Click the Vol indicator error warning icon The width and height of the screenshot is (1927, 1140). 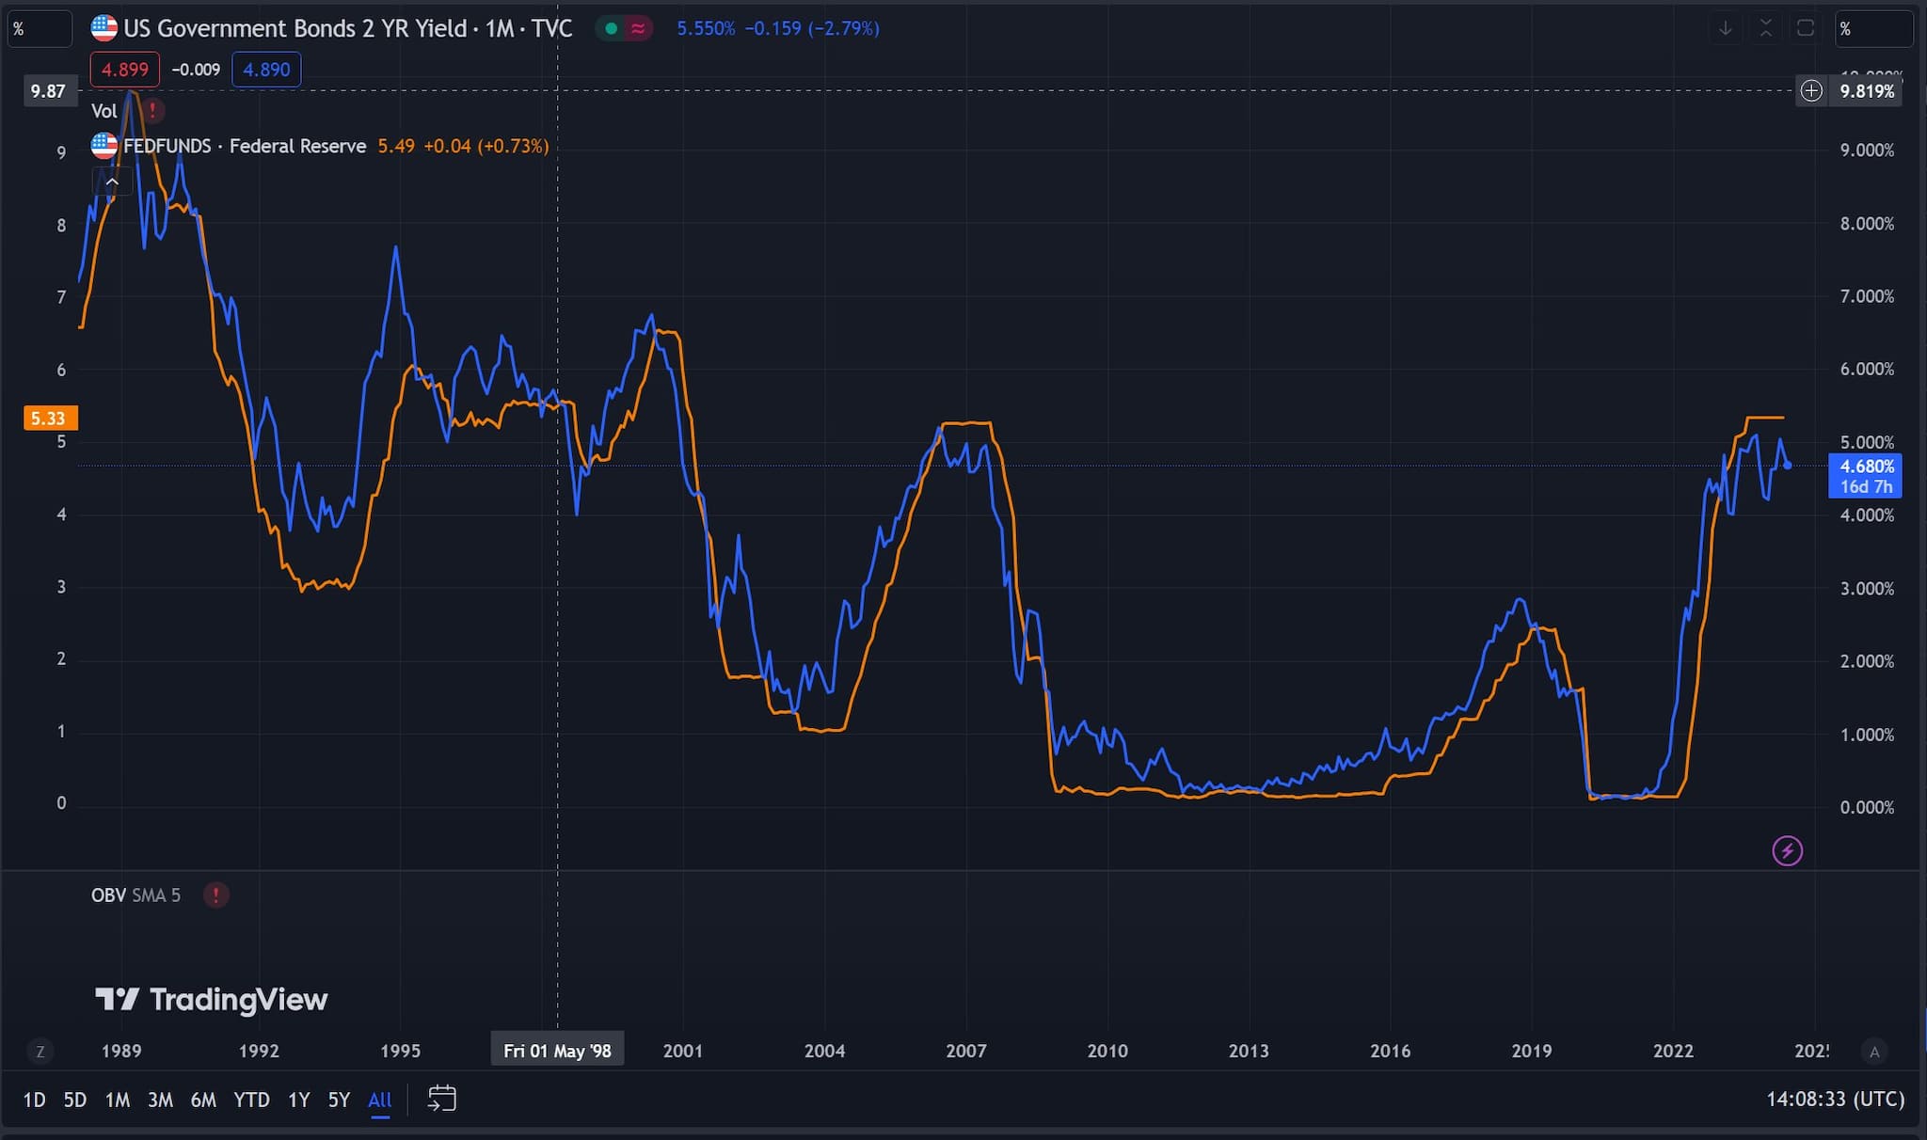(x=152, y=111)
